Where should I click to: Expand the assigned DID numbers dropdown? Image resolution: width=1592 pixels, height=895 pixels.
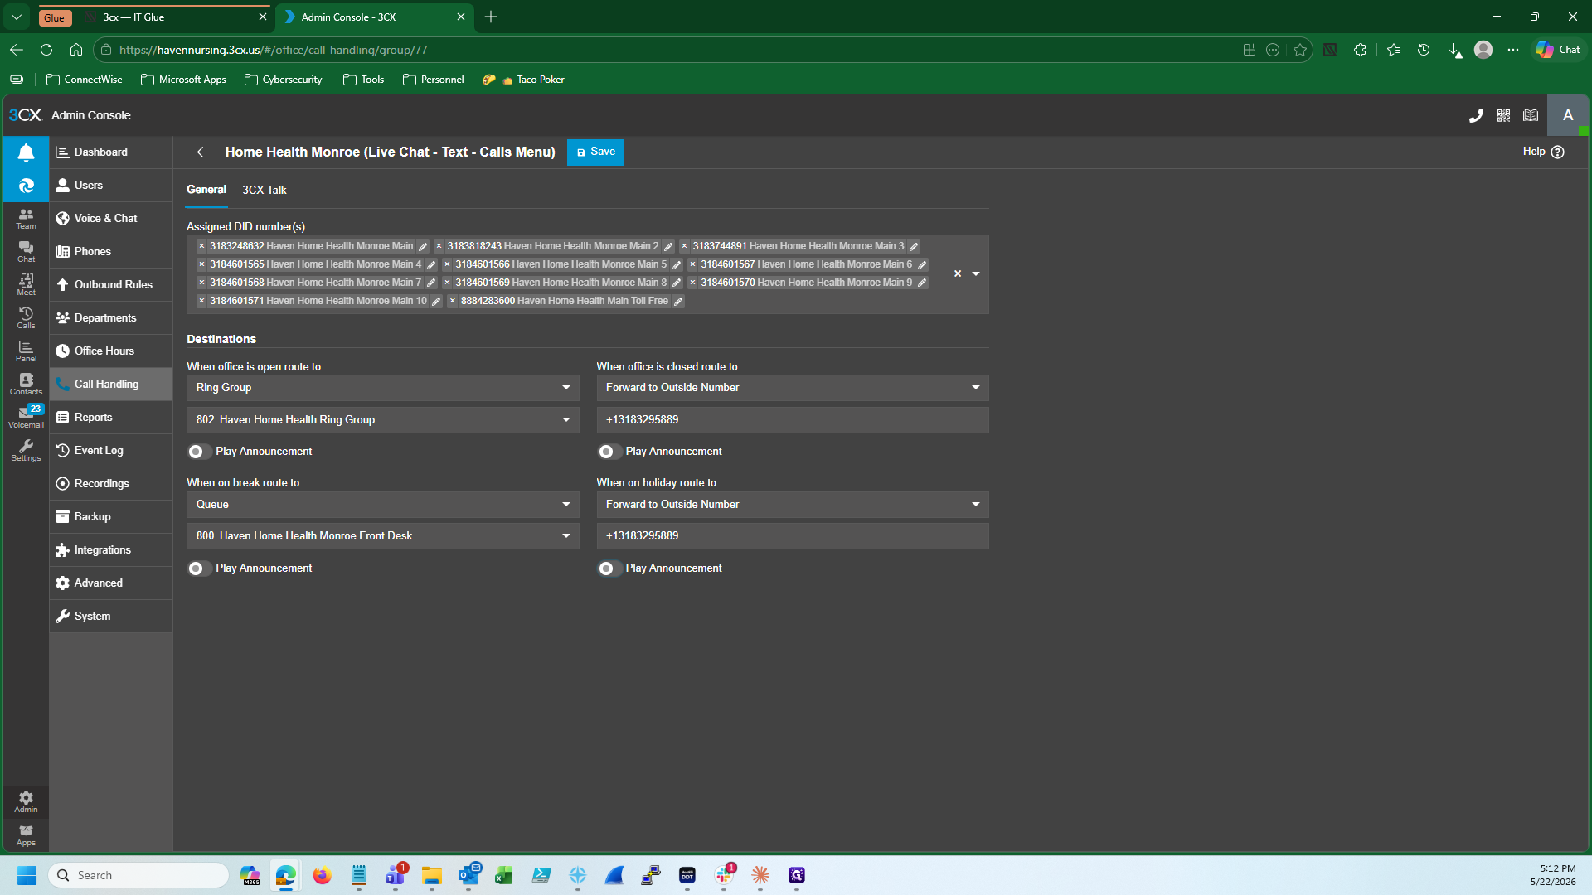(976, 273)
